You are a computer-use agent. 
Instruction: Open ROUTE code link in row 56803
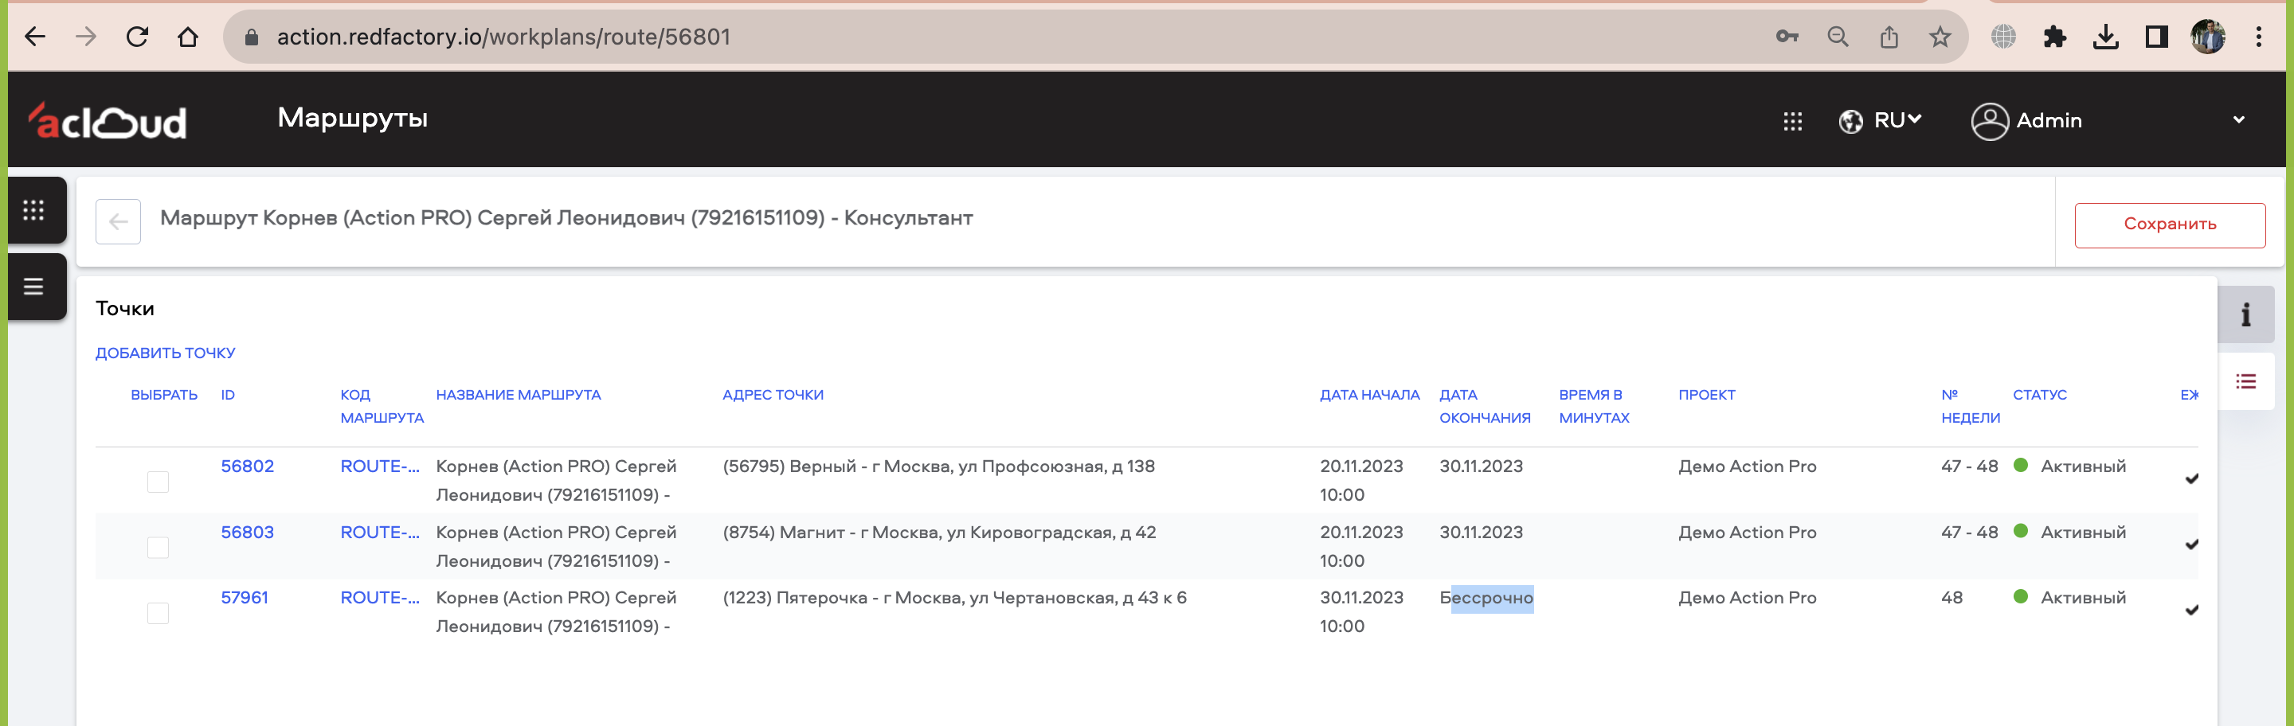click(x=379, y=532)
